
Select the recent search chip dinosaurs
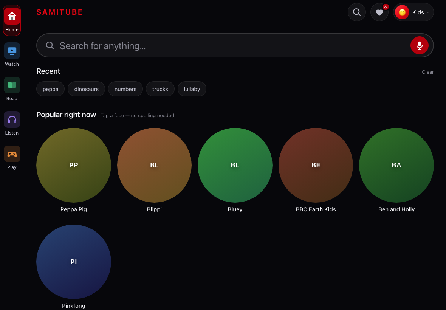pyautogui.click(x=86, y=89)
